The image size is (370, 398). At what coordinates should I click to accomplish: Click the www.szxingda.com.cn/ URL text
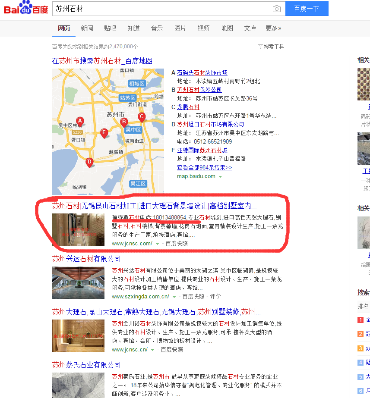[x=140, y=297]
